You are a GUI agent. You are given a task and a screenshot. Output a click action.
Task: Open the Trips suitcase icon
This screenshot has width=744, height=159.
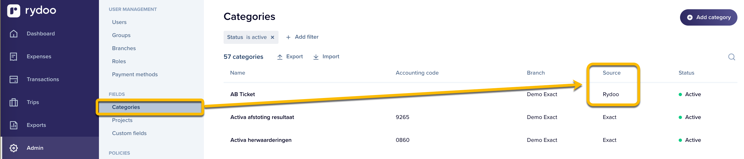click(x=14, y=102)
